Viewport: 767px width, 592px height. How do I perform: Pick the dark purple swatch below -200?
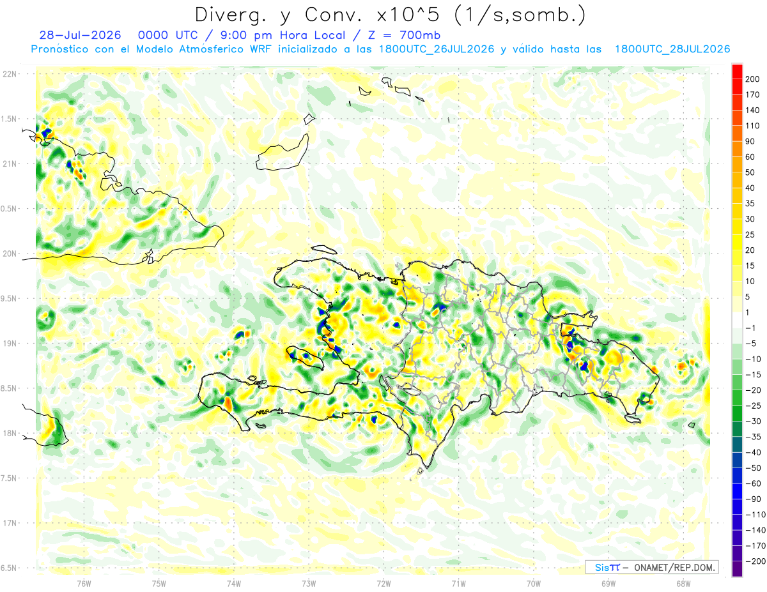coord(738,569)
